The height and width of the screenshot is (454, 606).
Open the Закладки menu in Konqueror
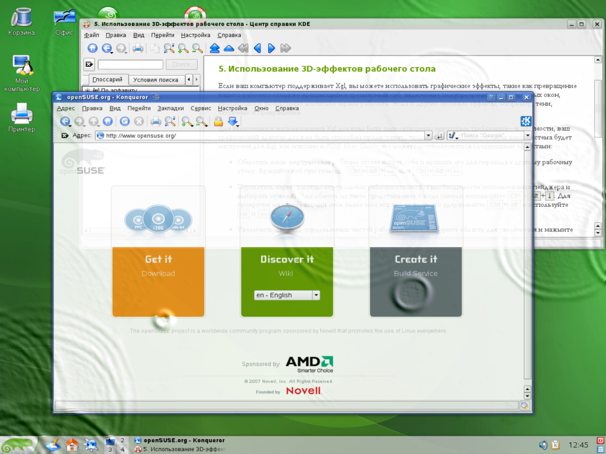point(170,109)
